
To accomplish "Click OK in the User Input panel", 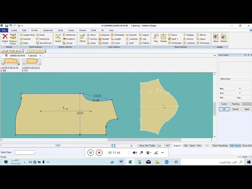I will point(224,109).
